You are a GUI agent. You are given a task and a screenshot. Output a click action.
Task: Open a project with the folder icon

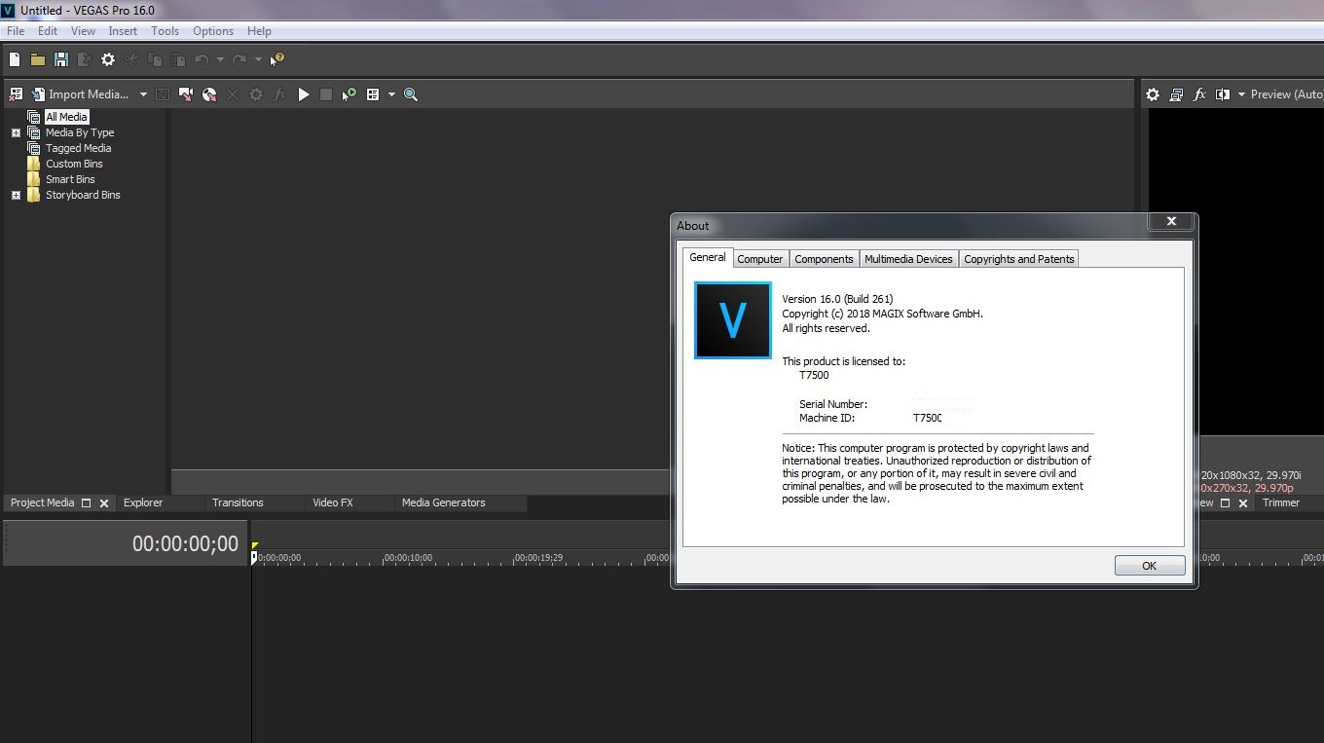[38, 59]
